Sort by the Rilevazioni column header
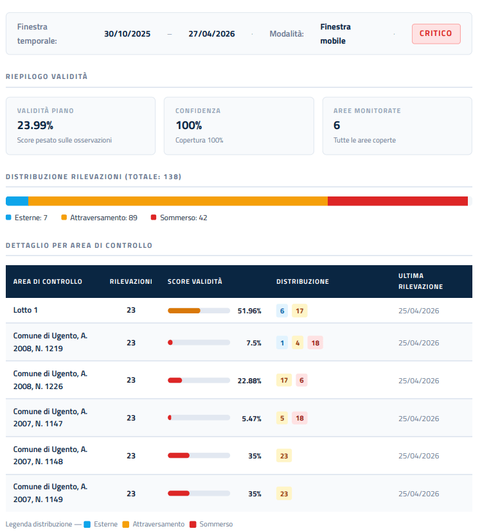Screen dimensions: 482x531 pos(130,281)
